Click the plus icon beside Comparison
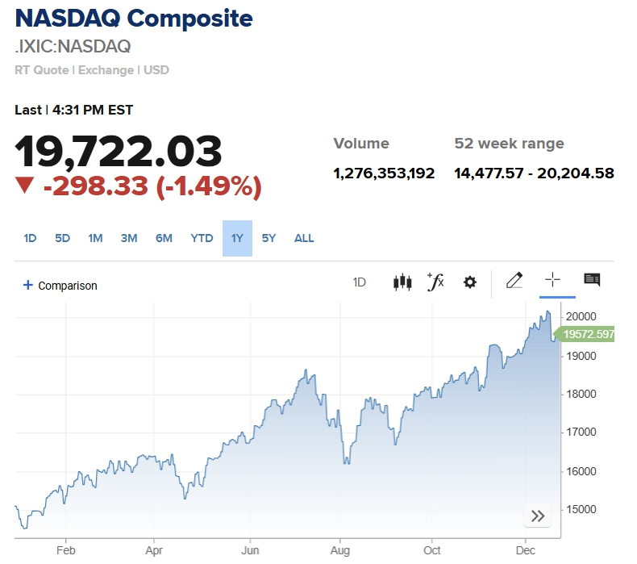 [x=28, y=285]
